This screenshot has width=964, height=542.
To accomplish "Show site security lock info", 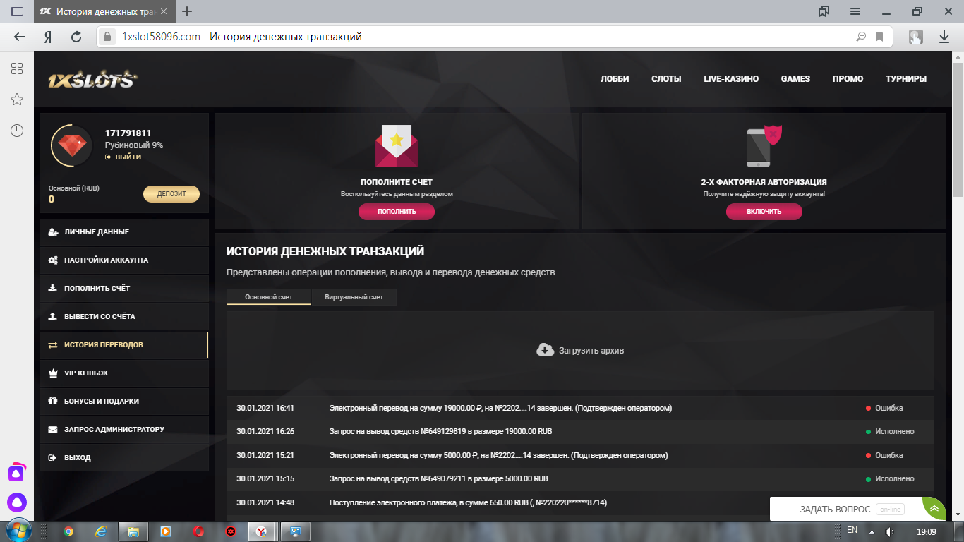I will pos(107,37).
